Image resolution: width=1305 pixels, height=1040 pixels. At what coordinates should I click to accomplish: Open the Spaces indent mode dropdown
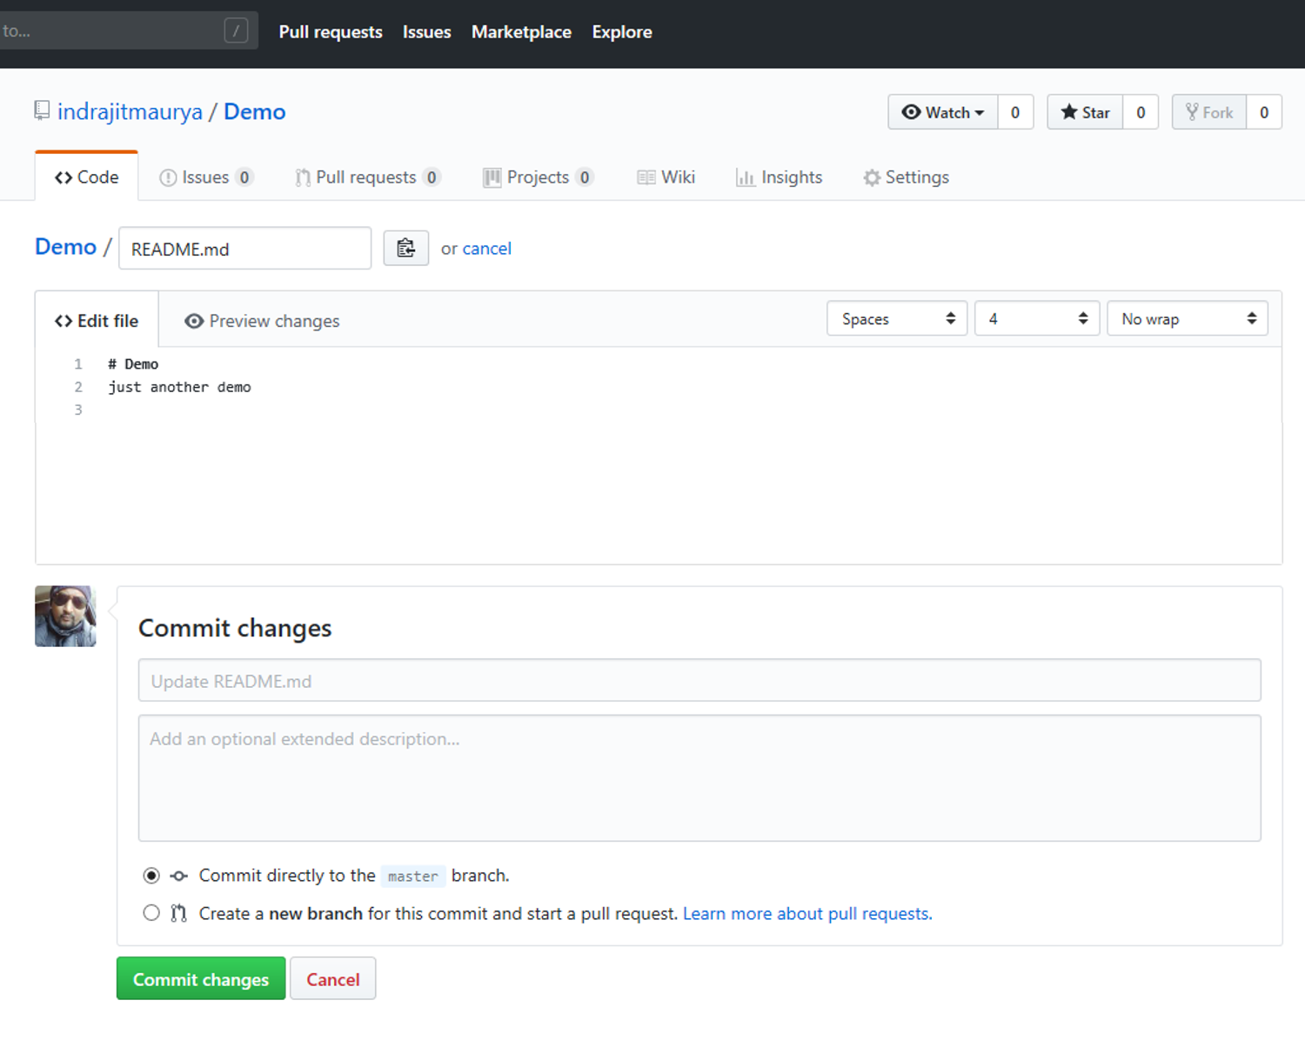click(897, 319)
